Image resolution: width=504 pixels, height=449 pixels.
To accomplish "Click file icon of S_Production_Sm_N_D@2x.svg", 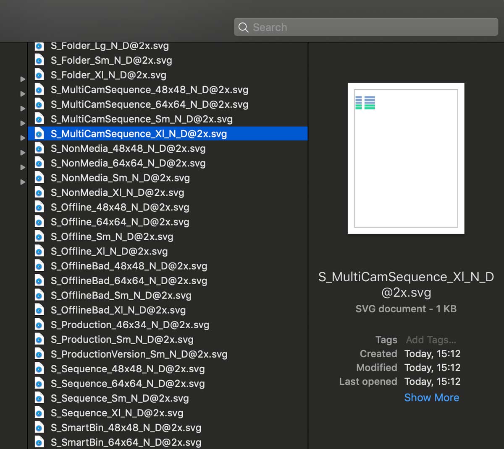I will tap(39, 339).
